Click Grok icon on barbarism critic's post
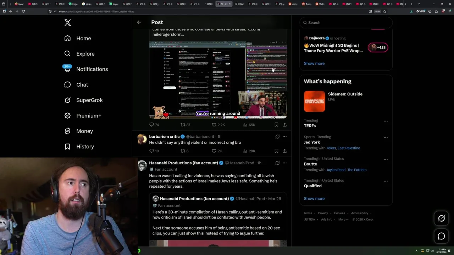The width and height of the screenshot is (454, 255). click(x=277, y=137)
